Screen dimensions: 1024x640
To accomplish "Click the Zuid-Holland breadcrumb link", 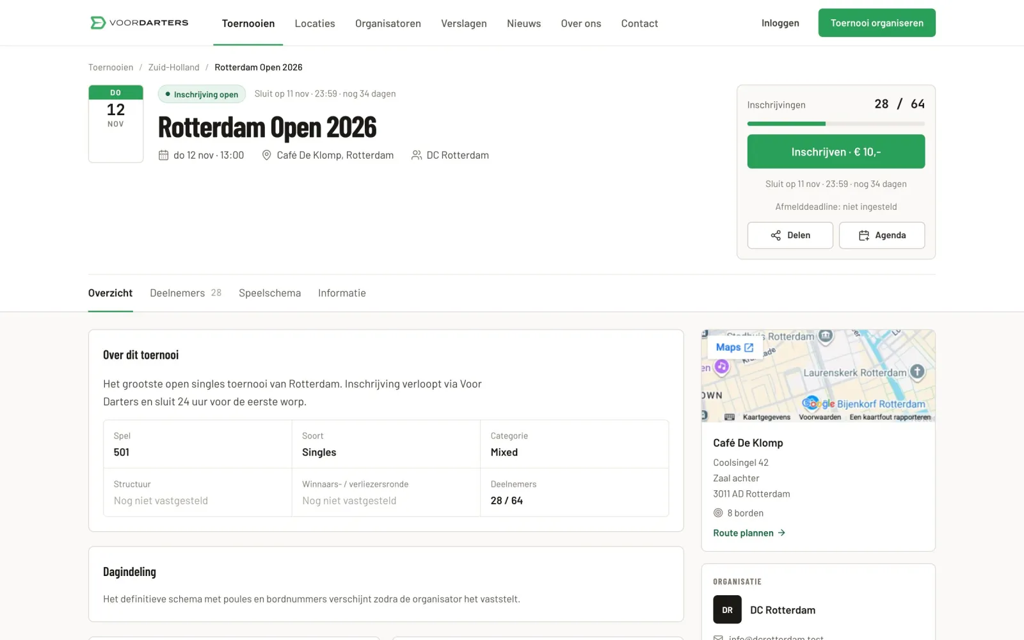I will coord(174,67).
